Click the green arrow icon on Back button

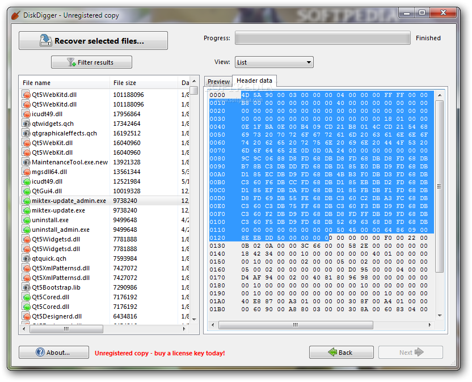[x=332, y=352]
